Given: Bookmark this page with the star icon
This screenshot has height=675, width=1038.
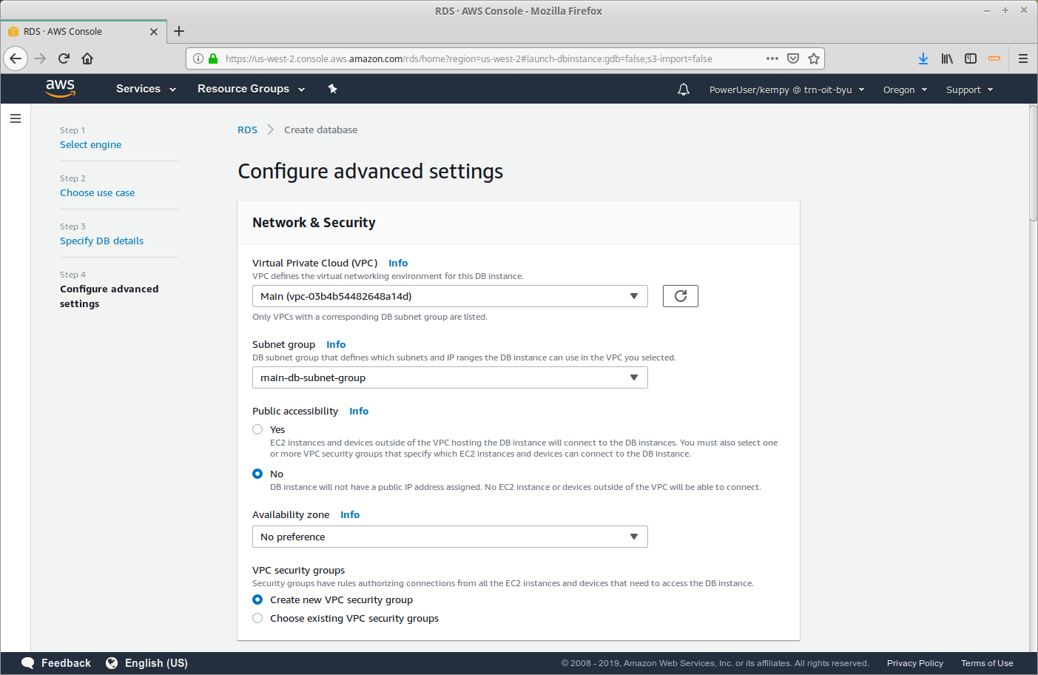Looking at the screenshot, I should (x=814, y=58).
